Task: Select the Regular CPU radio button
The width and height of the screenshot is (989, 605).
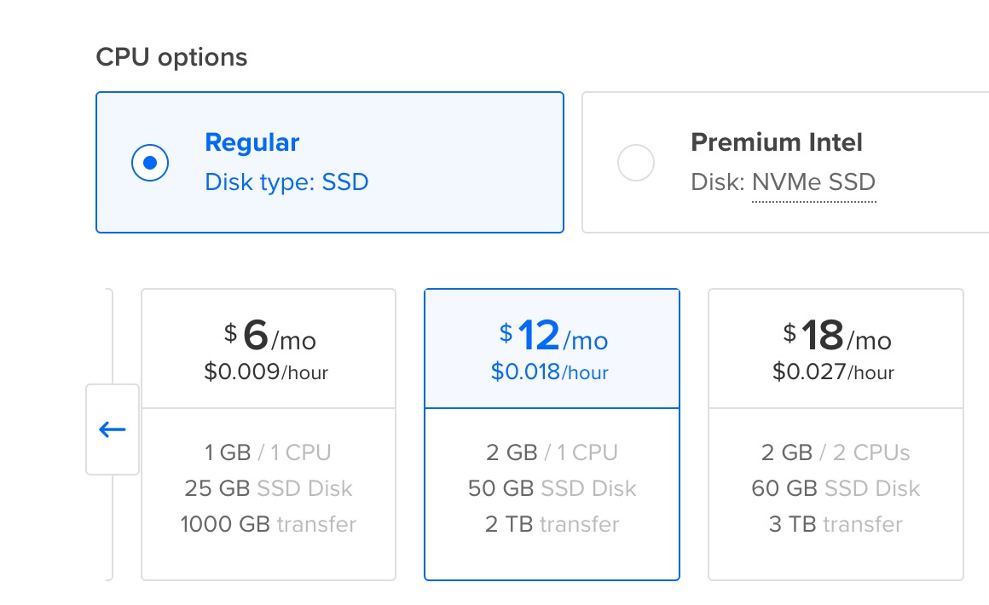Action: click(x=150, y=163)
